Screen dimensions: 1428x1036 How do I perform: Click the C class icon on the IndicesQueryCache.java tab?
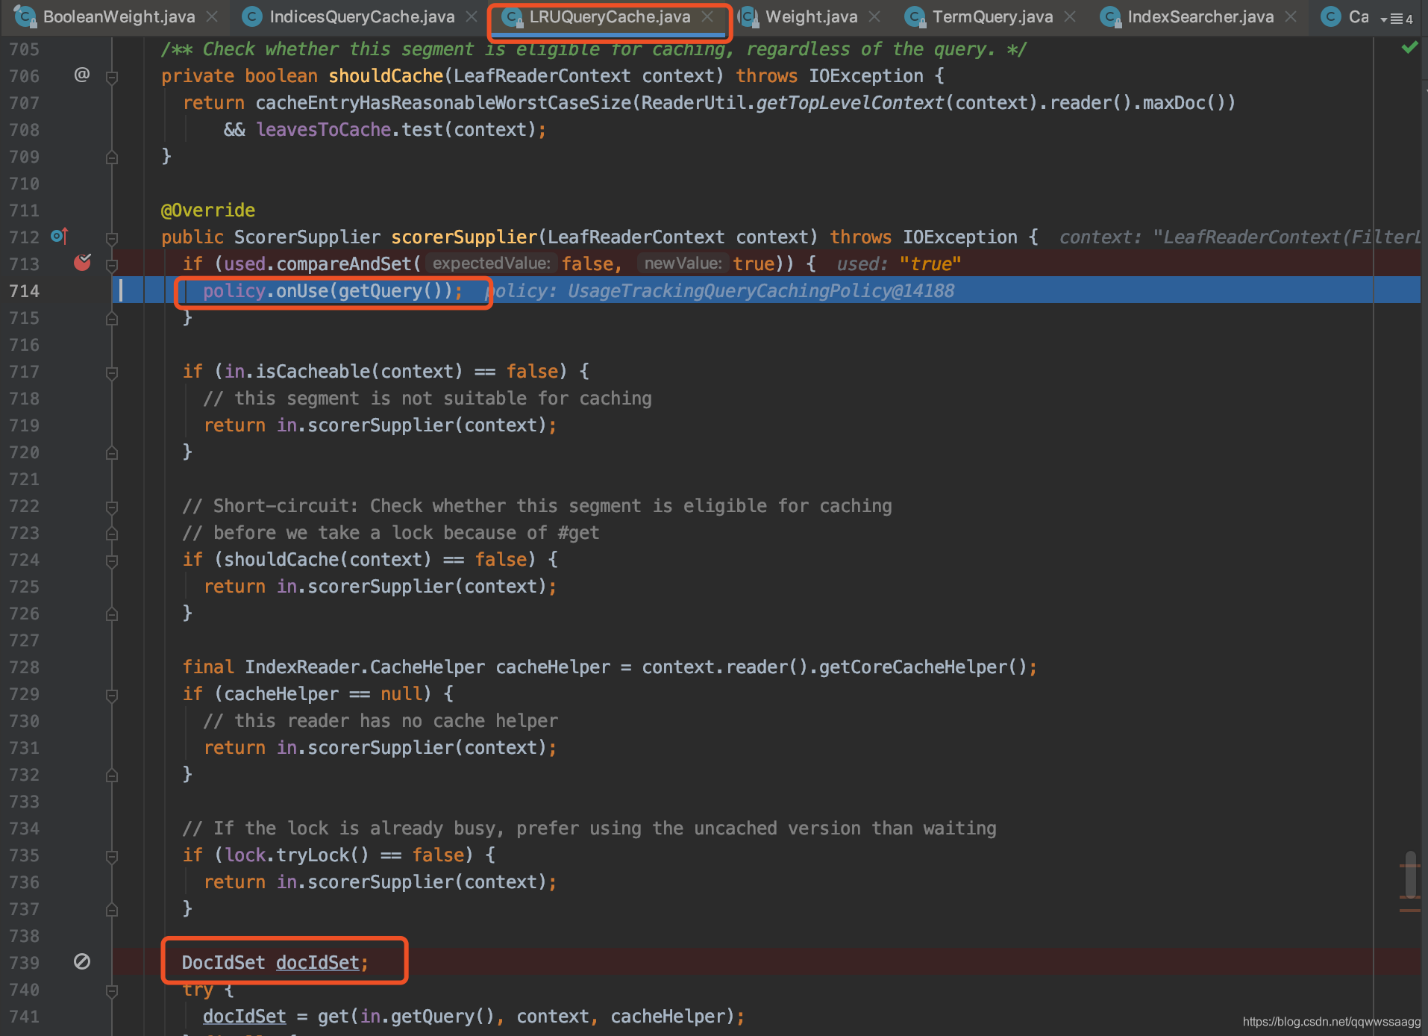(252, 16)
